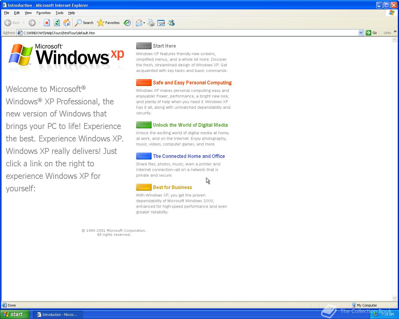Select the Introduction taskbar button

pos(58,315)
